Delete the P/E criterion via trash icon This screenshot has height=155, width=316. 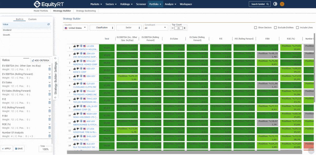50,103
